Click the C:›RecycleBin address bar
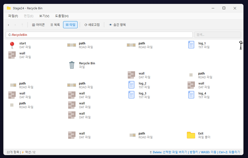248x158 pixels. [99, 35]
